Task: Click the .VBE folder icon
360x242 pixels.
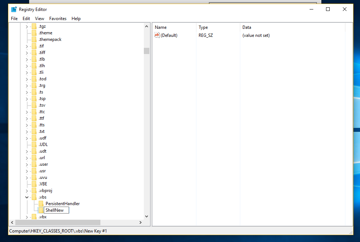Action: pos(34,184)
